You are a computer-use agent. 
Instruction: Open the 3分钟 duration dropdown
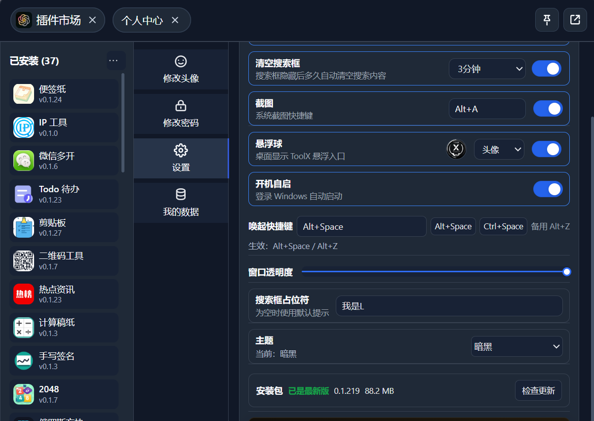tap(487, 69)
